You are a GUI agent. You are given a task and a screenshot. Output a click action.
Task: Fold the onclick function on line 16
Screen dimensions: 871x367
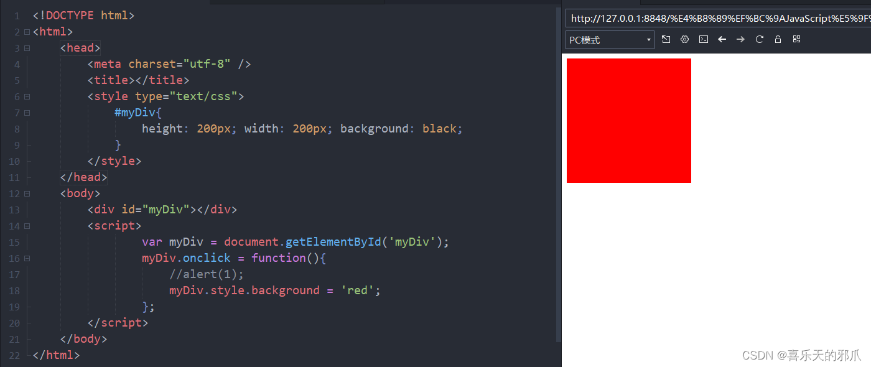(27, 258)
